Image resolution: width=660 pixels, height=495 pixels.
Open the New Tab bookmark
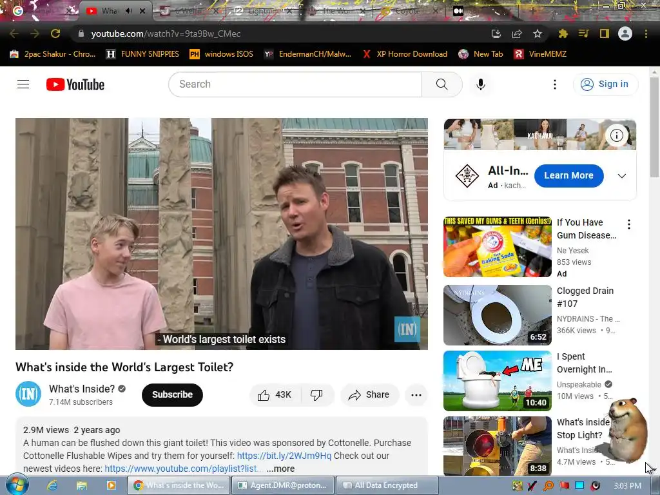pos(481,54)
